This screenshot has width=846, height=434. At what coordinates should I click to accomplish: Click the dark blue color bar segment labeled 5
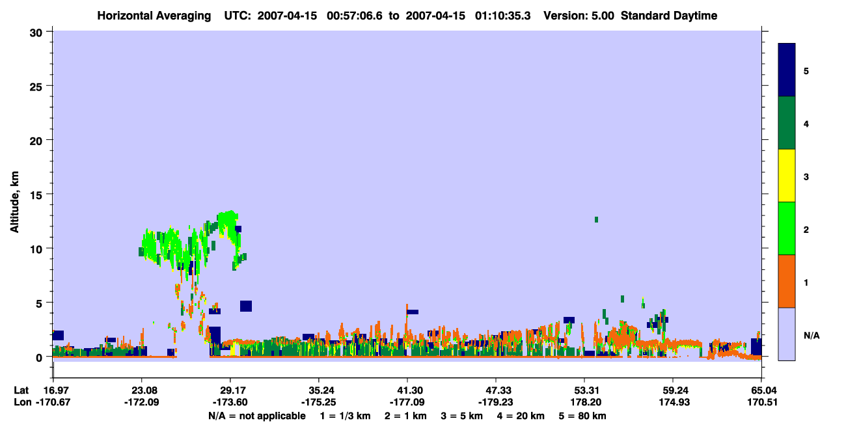click(x=787, y=70)
